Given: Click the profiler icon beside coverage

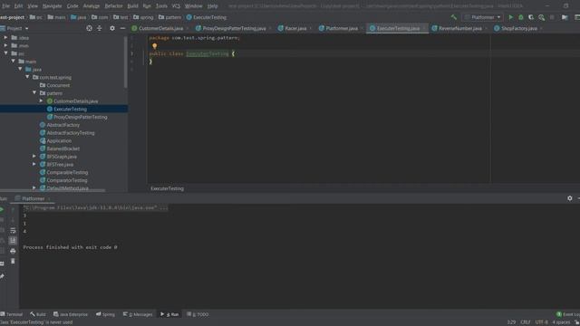Looking at the screenshot, I should coord(542,17).
